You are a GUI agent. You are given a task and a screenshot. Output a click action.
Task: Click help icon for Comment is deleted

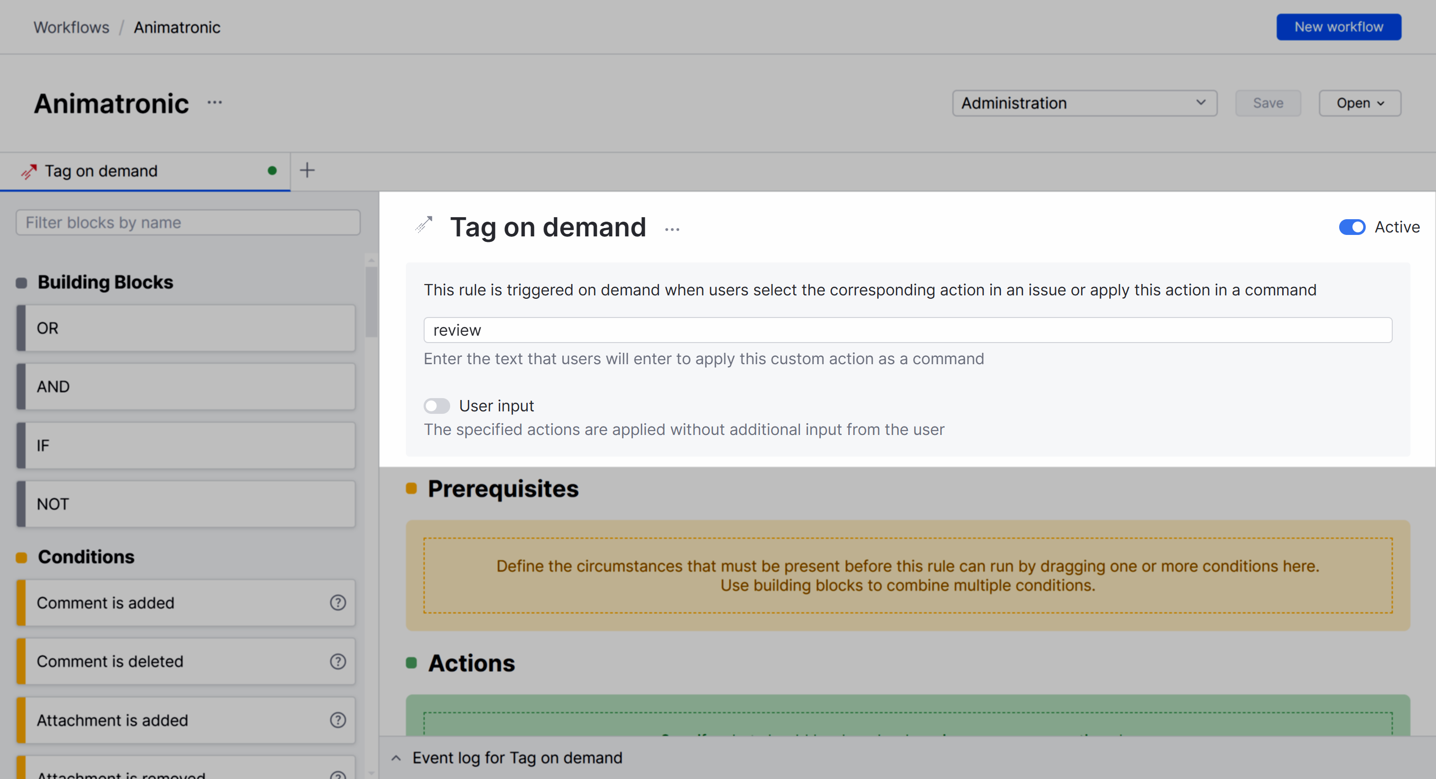click(338, 662)
